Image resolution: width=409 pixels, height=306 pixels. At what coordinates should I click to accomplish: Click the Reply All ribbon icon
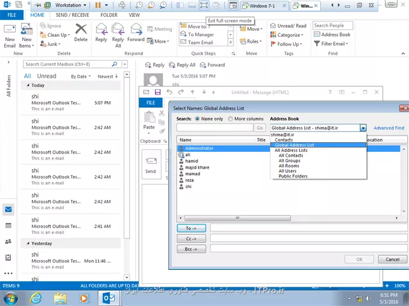[118, 29]
